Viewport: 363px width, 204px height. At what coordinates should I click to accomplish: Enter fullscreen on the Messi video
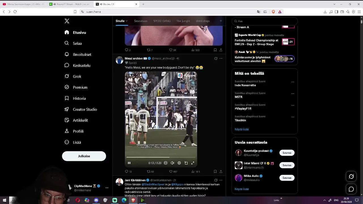193,163
